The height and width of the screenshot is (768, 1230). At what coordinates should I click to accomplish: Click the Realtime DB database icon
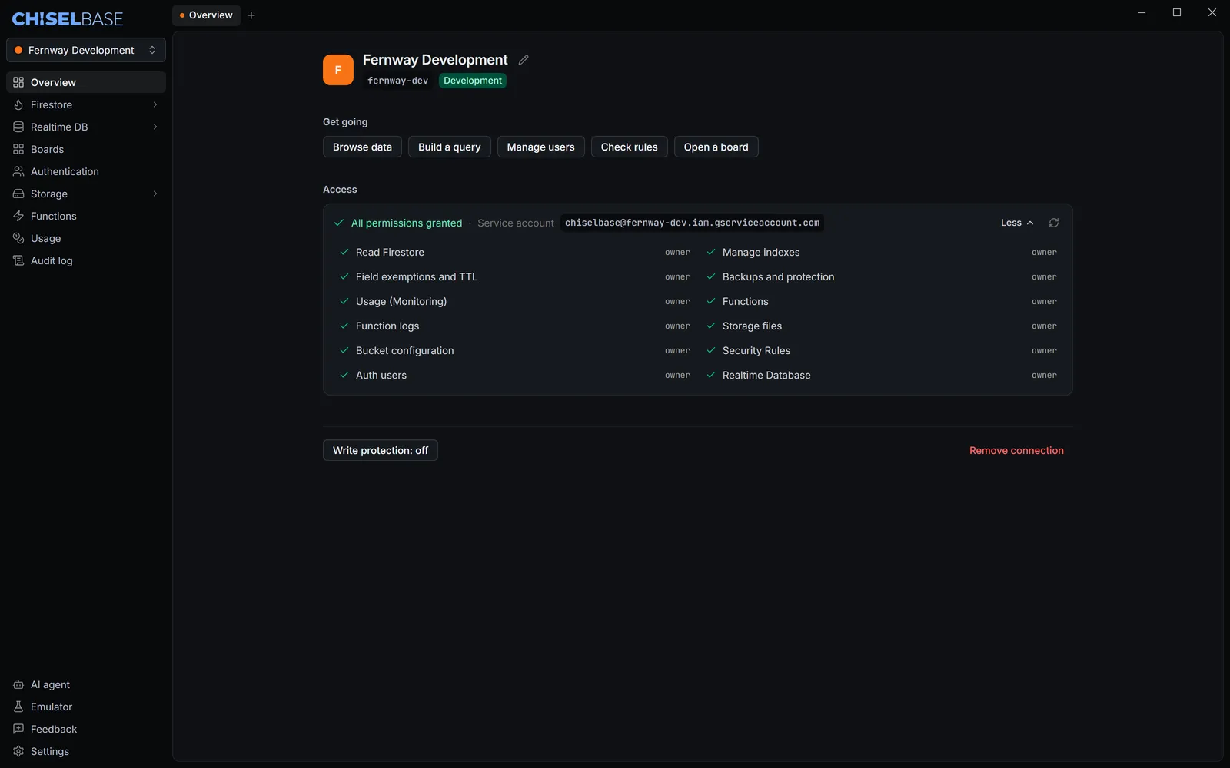point(18,127)
